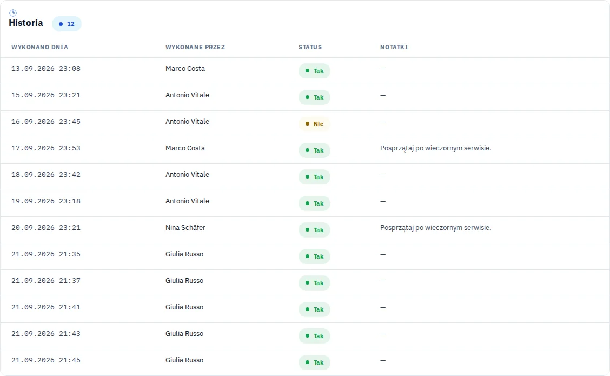Select the timestamp 21.09.2026 21:41
The height and width of the screenshot is (376, 610).
click(46, 307)
